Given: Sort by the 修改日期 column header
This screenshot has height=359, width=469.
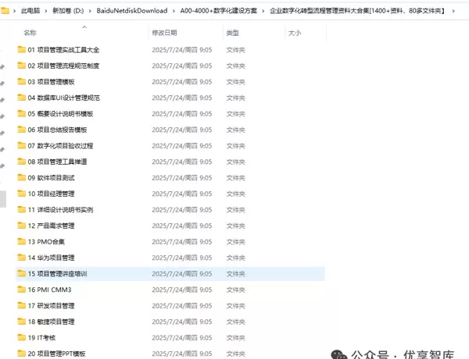Looking at the screenshot, I should pyautogui.click(x=164, y=33).
